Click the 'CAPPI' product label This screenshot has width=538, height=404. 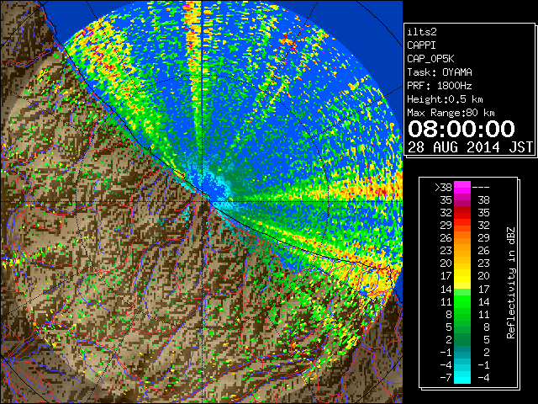click(421, 45)
